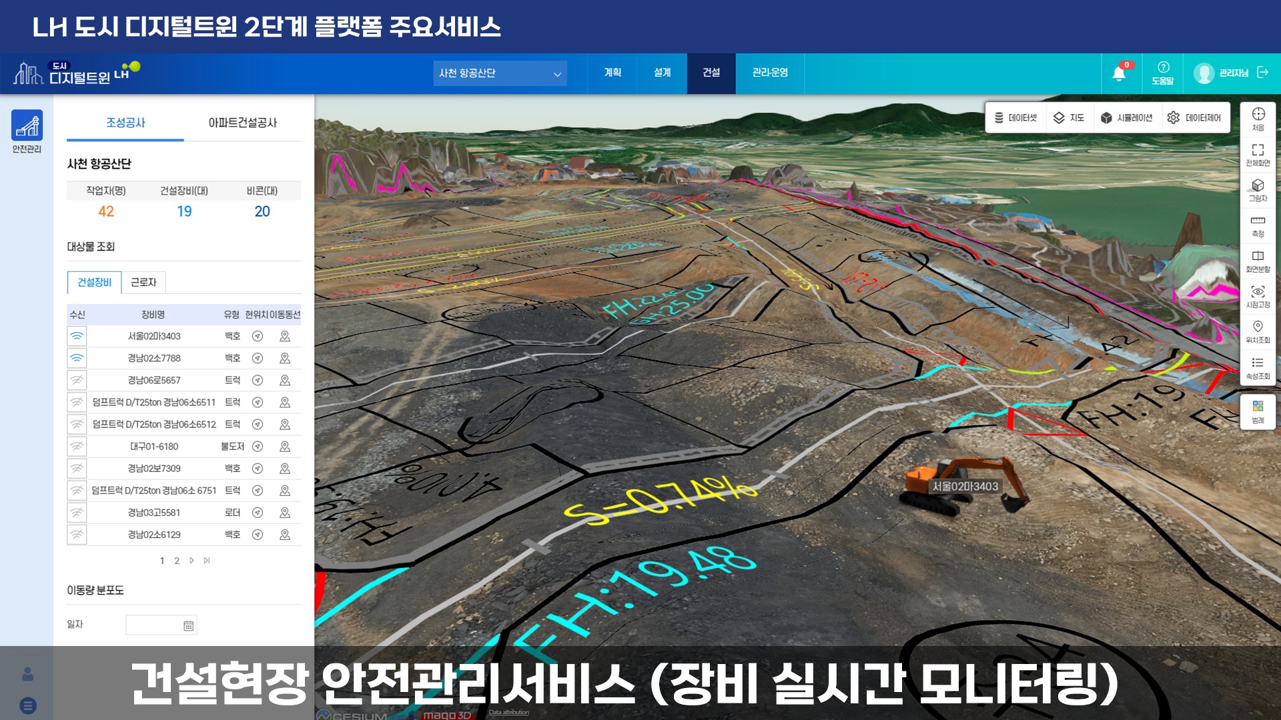Show movement path for 경남02소7788
The image size is (1281, 720).
pyautogui.click(x=285, y=359)
